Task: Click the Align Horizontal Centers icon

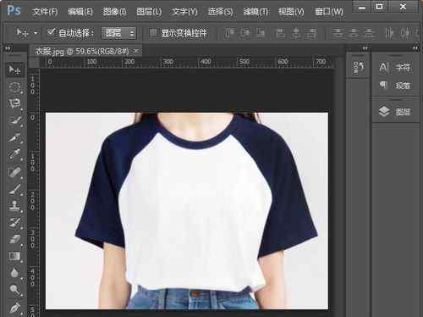Action: pyautogui.click(x=296, y=33)
